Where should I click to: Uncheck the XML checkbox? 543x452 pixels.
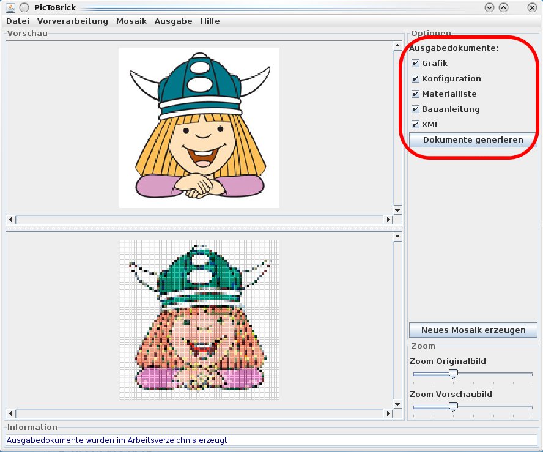click(415, 124)
